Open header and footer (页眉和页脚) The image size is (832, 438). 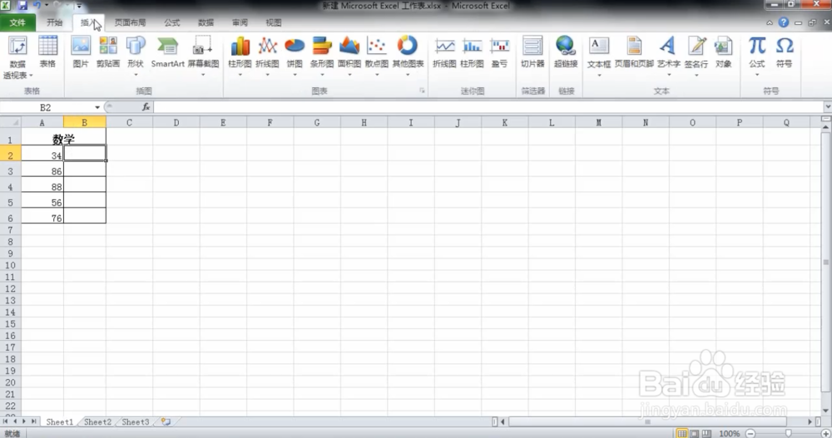point(634,52)
